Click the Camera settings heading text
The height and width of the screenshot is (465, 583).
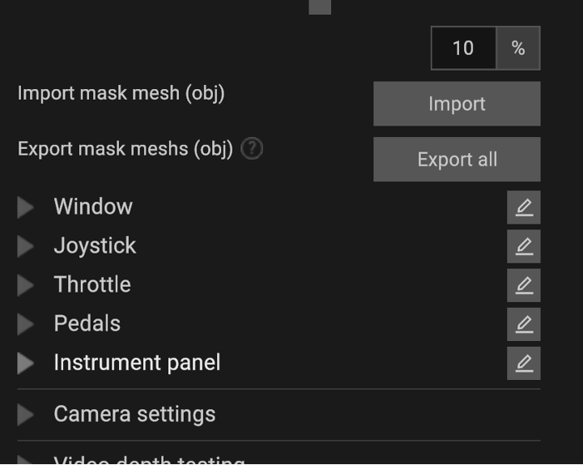[x=134, y=414]
